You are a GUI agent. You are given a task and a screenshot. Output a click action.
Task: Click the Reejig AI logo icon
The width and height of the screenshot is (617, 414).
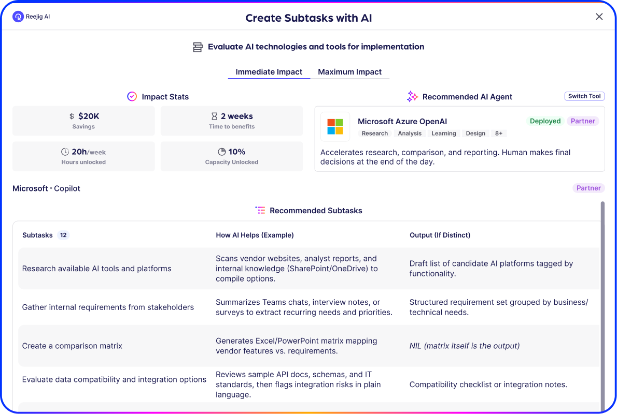click(x=18, y=17)
